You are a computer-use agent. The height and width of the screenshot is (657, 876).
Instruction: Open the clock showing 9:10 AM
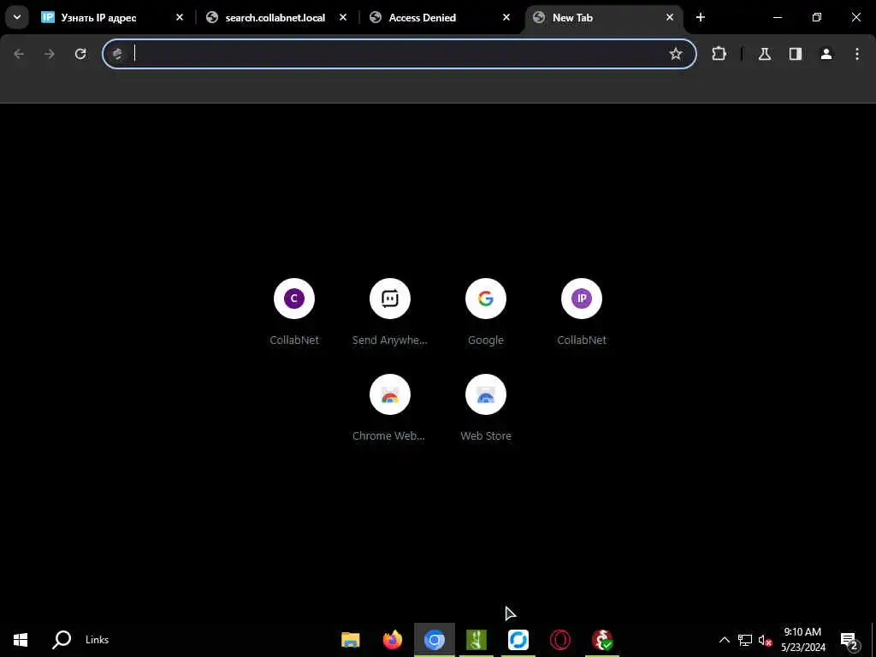click(802, 640)
